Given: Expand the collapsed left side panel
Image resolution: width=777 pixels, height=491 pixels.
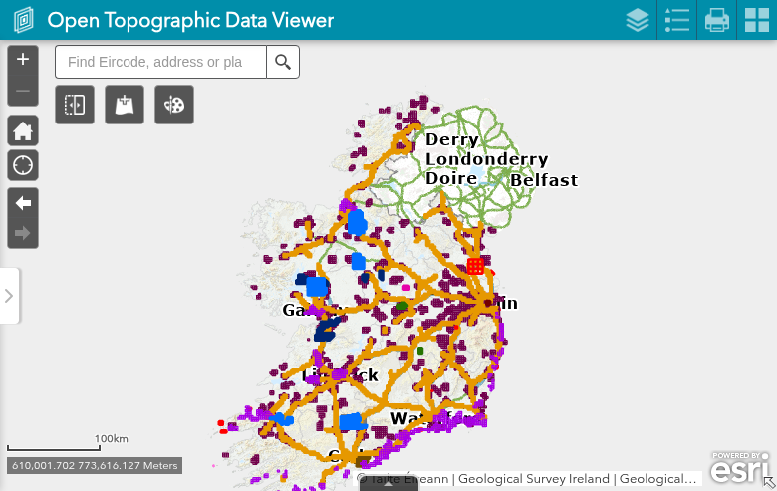Looking at the screenshot, I should (9, 296).
